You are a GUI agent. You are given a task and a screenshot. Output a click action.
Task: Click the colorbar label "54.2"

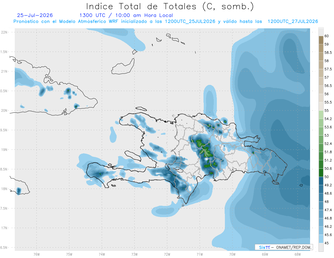[328, 119]
